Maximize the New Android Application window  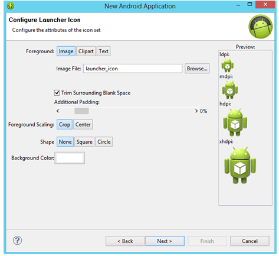250,4
